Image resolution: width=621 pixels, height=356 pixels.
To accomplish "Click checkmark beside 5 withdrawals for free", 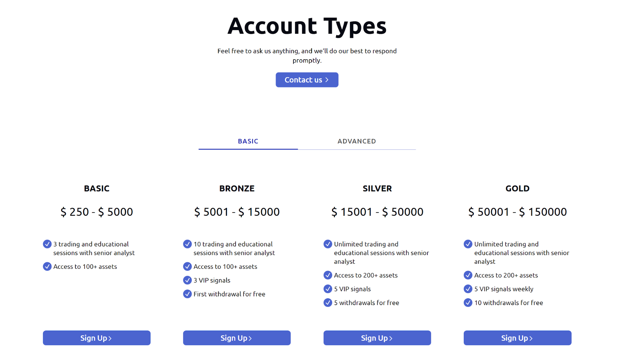I will (x=328, y=302).
